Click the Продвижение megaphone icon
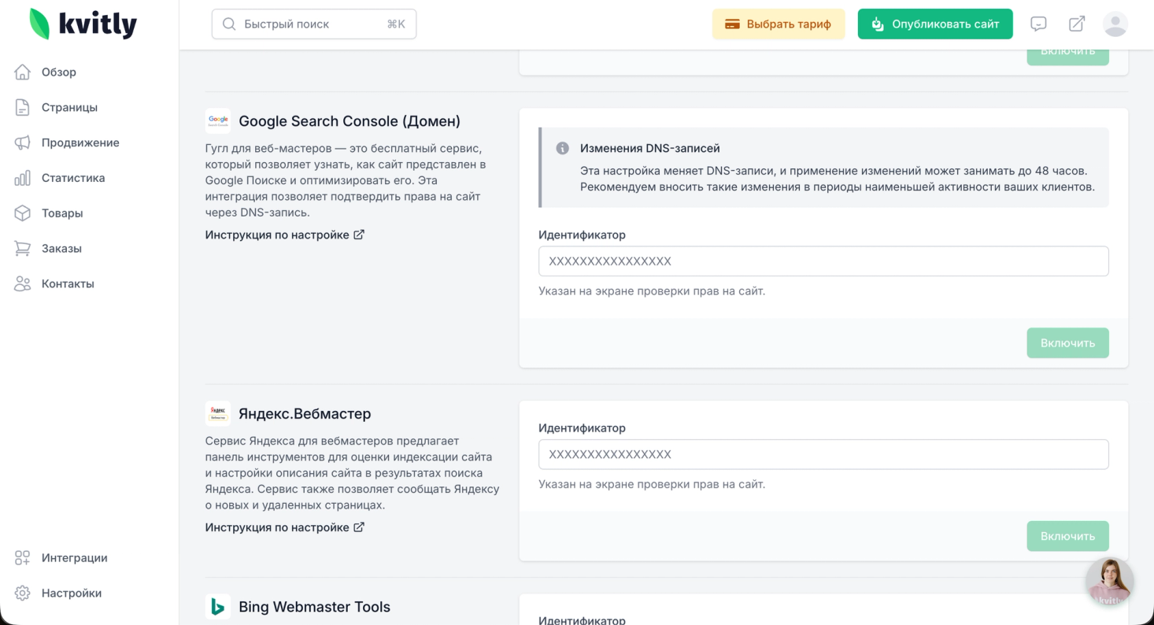The image size is (1154, 625). coord(23,142)
